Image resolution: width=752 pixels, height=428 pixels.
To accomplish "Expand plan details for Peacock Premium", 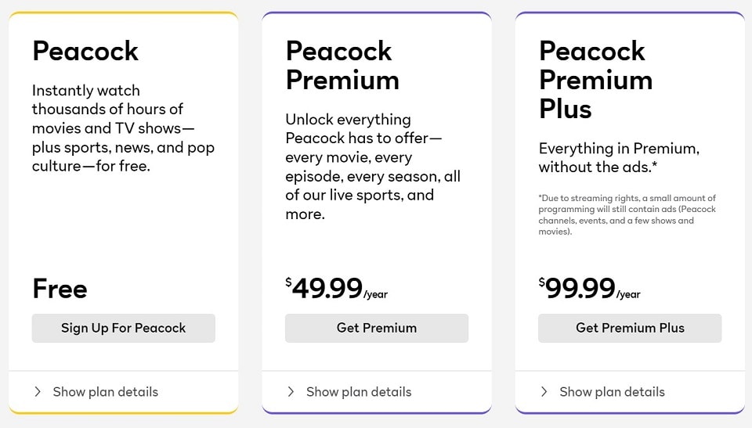I will [x=358, y=391].
